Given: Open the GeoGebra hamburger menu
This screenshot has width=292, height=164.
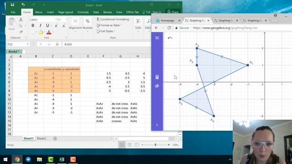Looking at the screenshot, I should click(157, 38).
